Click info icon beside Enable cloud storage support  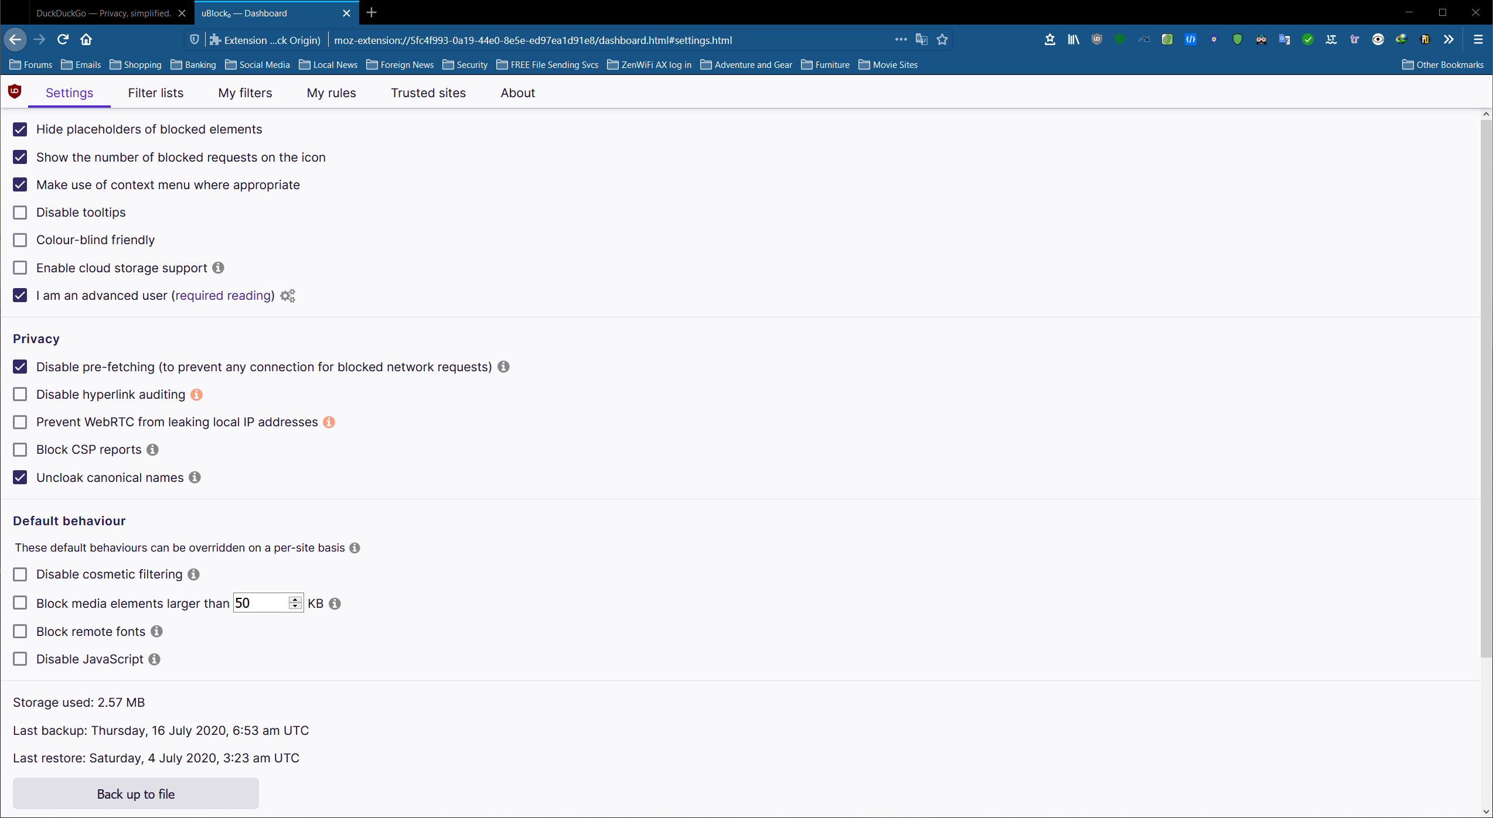[218, 268]
